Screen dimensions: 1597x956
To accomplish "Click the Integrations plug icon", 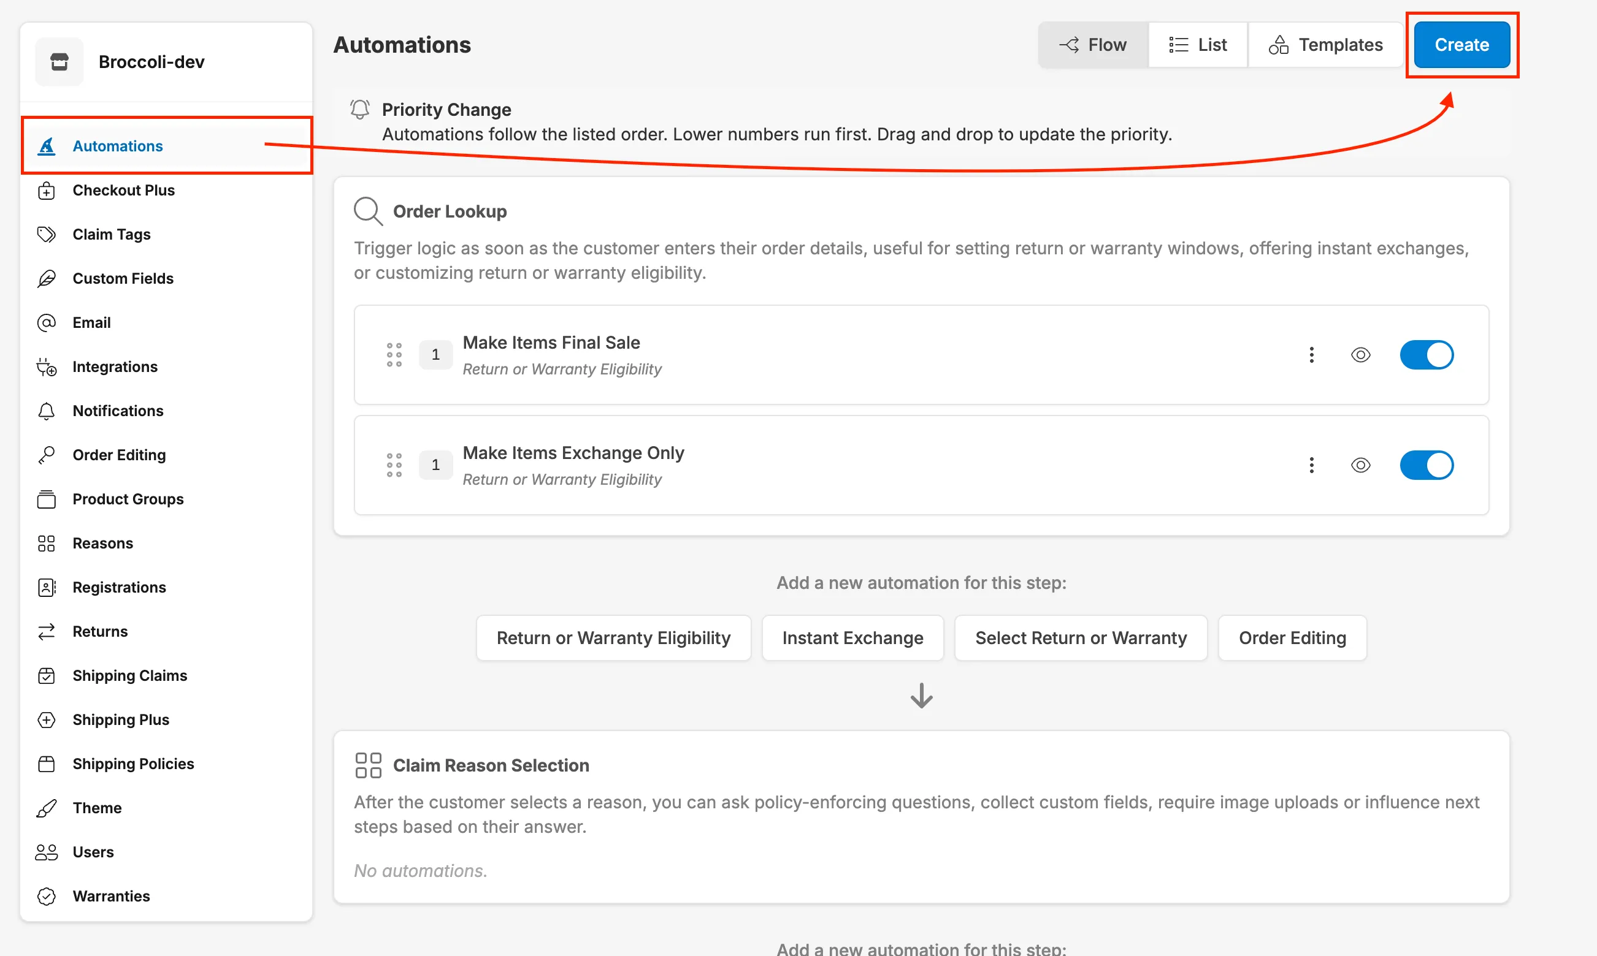I will pos(46,366).
